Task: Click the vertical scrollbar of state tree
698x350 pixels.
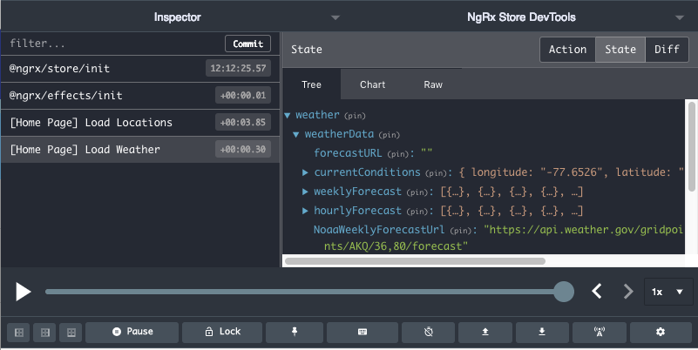Action: [691, 147]
